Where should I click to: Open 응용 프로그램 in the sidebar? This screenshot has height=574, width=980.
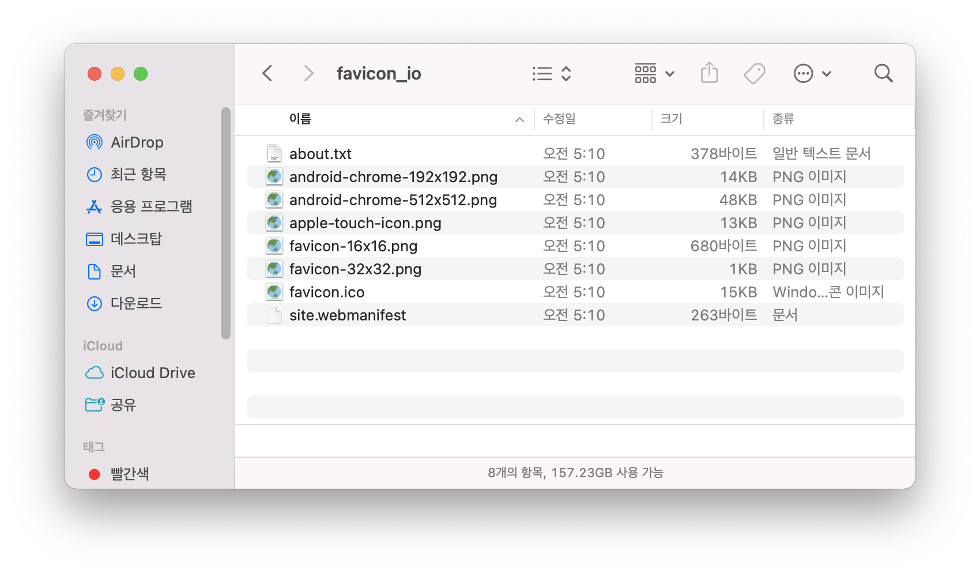[x=151, y=206]
